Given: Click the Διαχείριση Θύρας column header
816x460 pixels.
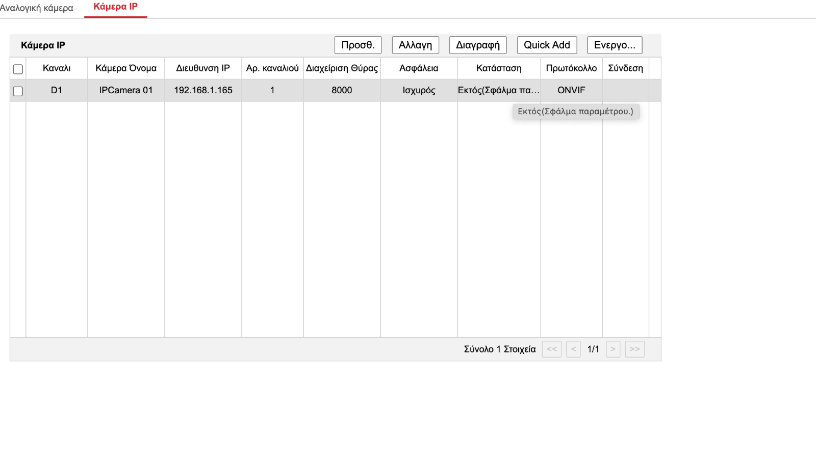Looking at the screenshot, I should click(342, 68).
